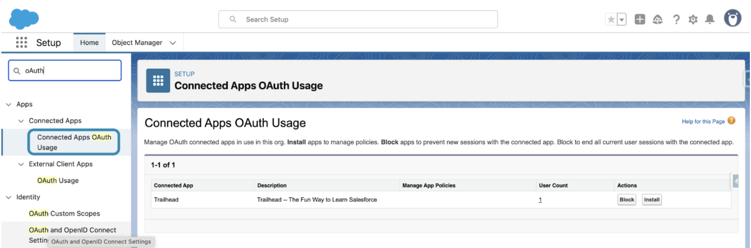Click the Search Setup field
The image size is (751, 248).
point(358,20)
